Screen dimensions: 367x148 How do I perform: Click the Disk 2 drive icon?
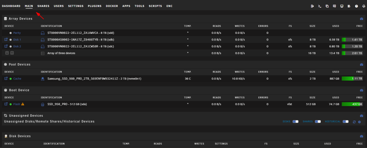pyautogui.click(x=43, y=46)
